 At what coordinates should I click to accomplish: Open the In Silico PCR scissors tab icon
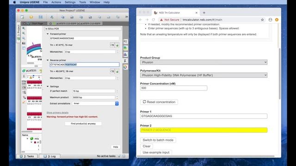click(x=125, y=61)
